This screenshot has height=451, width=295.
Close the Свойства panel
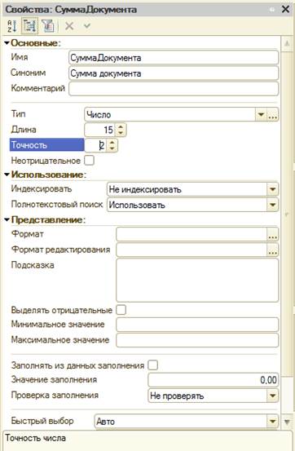coord(285,9)
